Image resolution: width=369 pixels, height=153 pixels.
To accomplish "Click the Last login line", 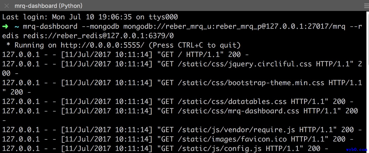I will pos(90,17).
